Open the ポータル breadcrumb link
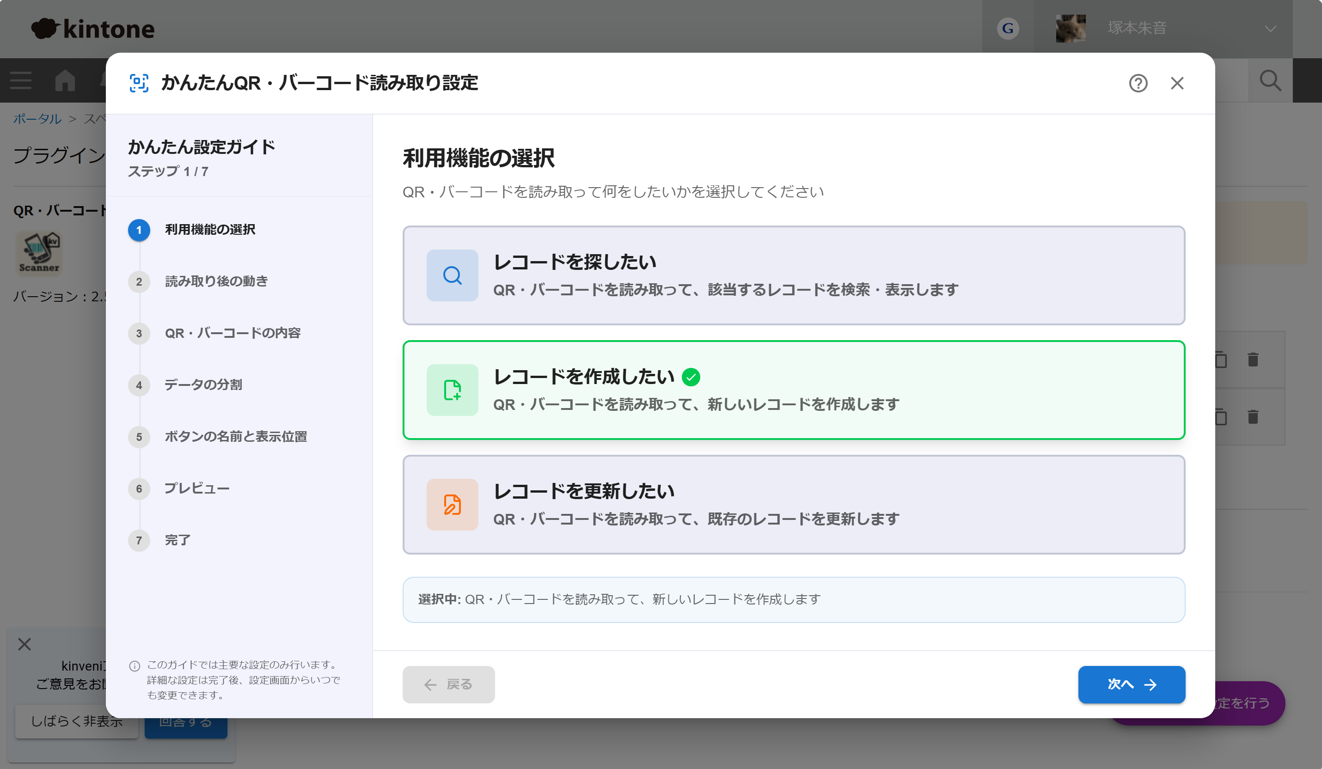The width and height of the screenshot is (1322, 769). 37,119
